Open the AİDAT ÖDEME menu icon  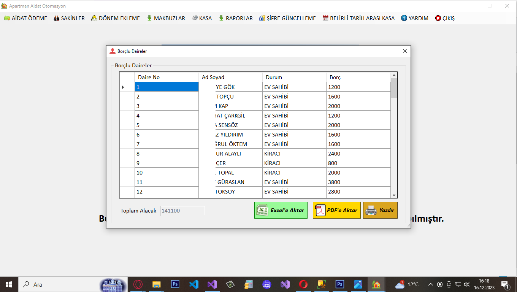point(7,18)
